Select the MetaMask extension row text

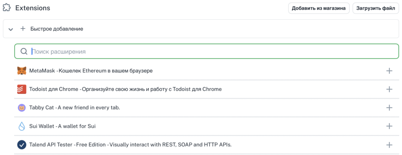click(x=91, y=71)
